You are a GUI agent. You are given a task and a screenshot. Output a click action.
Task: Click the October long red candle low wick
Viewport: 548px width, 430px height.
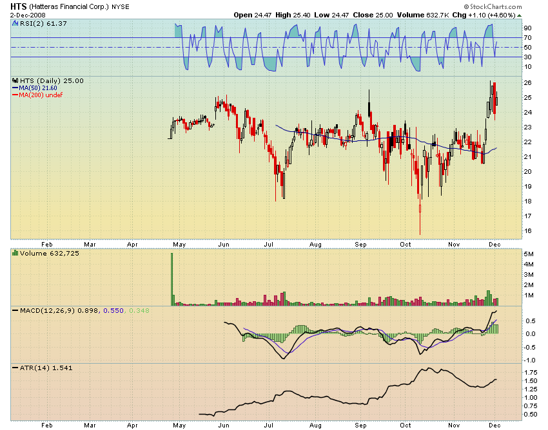pos(420,223)
